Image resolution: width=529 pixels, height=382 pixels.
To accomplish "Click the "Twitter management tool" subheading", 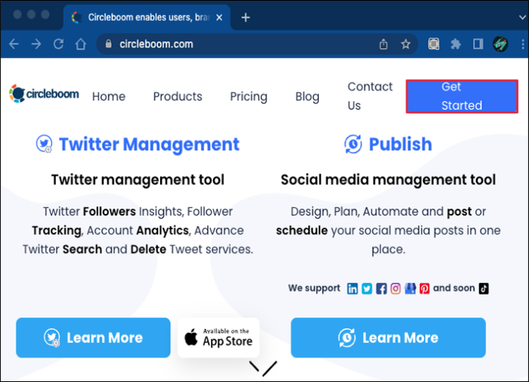I will tap(138, 179).
